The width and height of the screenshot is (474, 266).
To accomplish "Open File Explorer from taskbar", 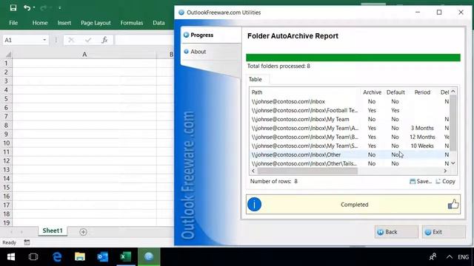I will tap(80, 256).
